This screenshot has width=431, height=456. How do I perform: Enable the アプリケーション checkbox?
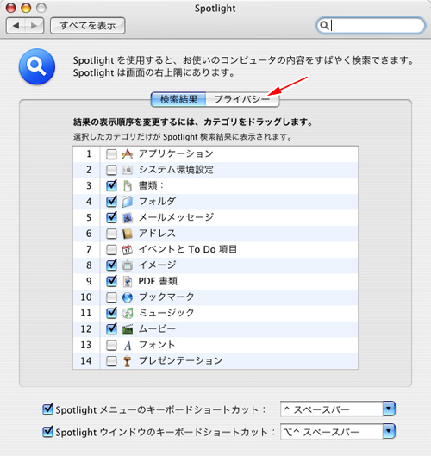point(111,154)
